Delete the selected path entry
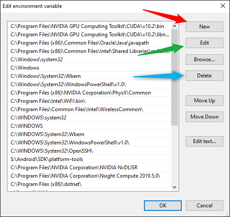230x217 pixels. pyautogui.click(x=205, y=76)
